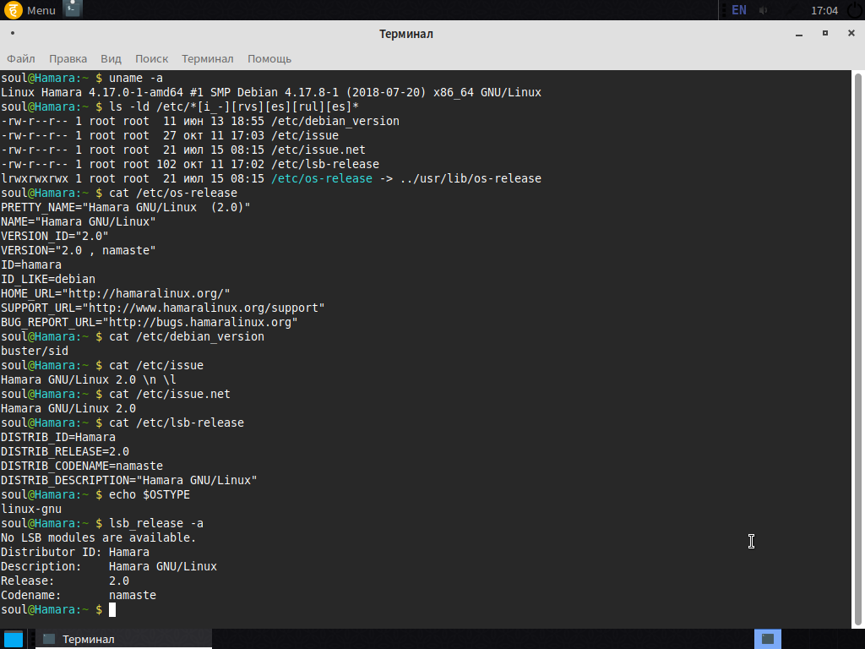
Task: Click the PRETTY_NAME line
Action: pos(125,207)
